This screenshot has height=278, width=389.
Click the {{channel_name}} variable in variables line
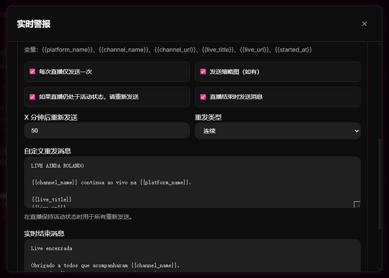click(124, 50)
